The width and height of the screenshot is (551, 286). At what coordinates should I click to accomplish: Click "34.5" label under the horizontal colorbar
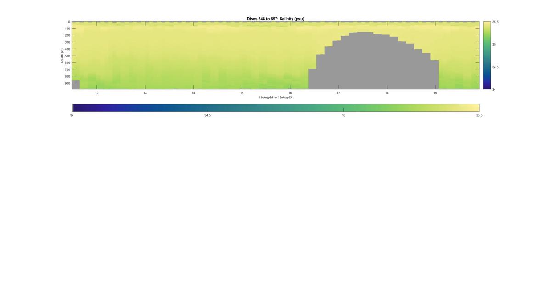(208, 115)
